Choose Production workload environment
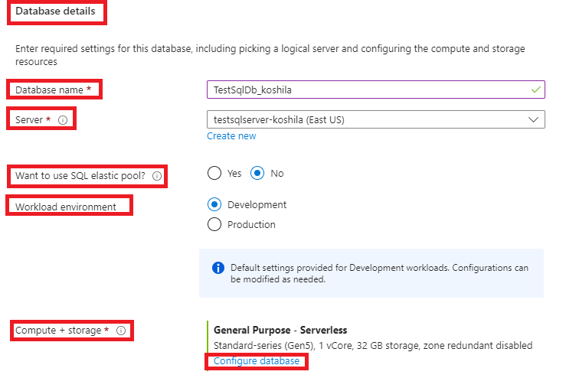This screenshot has height=378, width=566. (214, 224)
